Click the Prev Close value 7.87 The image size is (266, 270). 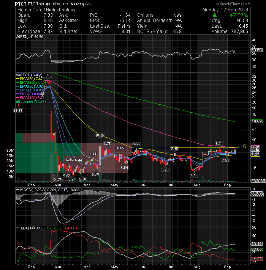click(48, 31)
